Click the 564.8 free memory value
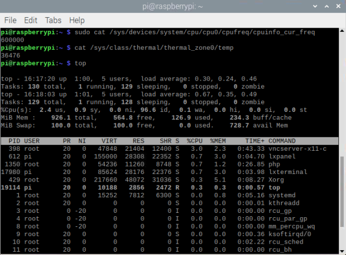The height and width of the screenshot is (255, 346). pos(123,117)
